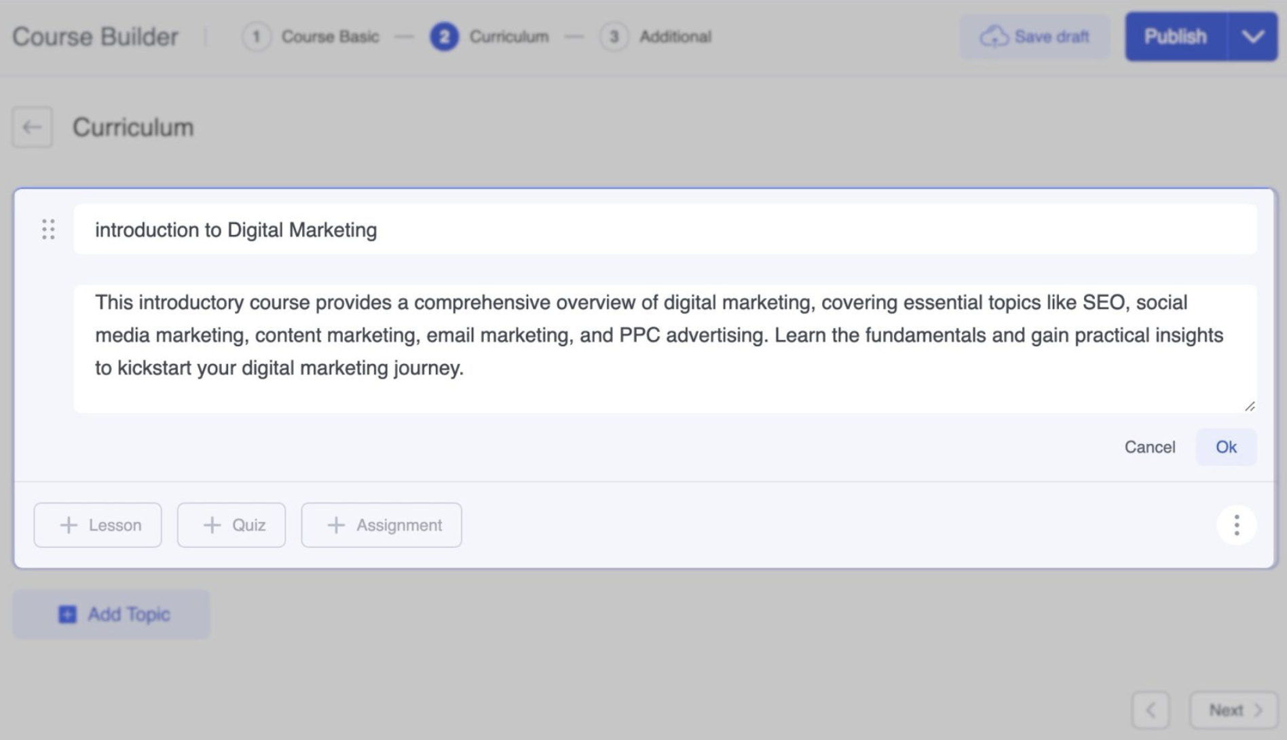Screen dimensions: 1287x740
Task: Confirm topic with Ok button
Action: [x=1225, y=447]
